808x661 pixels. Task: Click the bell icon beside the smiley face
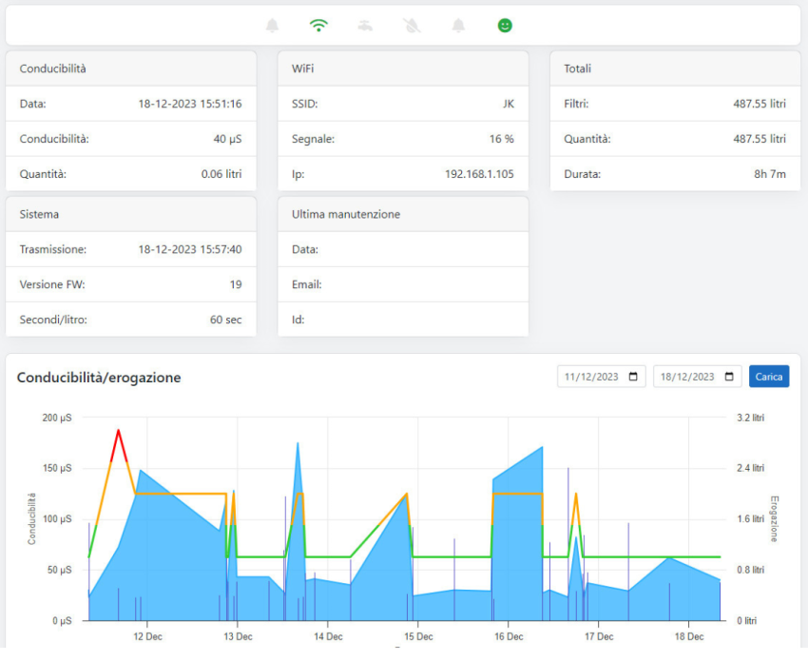click(x=458, y=26)
